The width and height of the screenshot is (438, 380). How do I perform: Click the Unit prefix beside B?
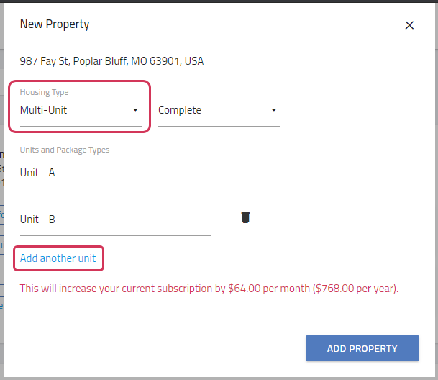click(x=29, y=220)
